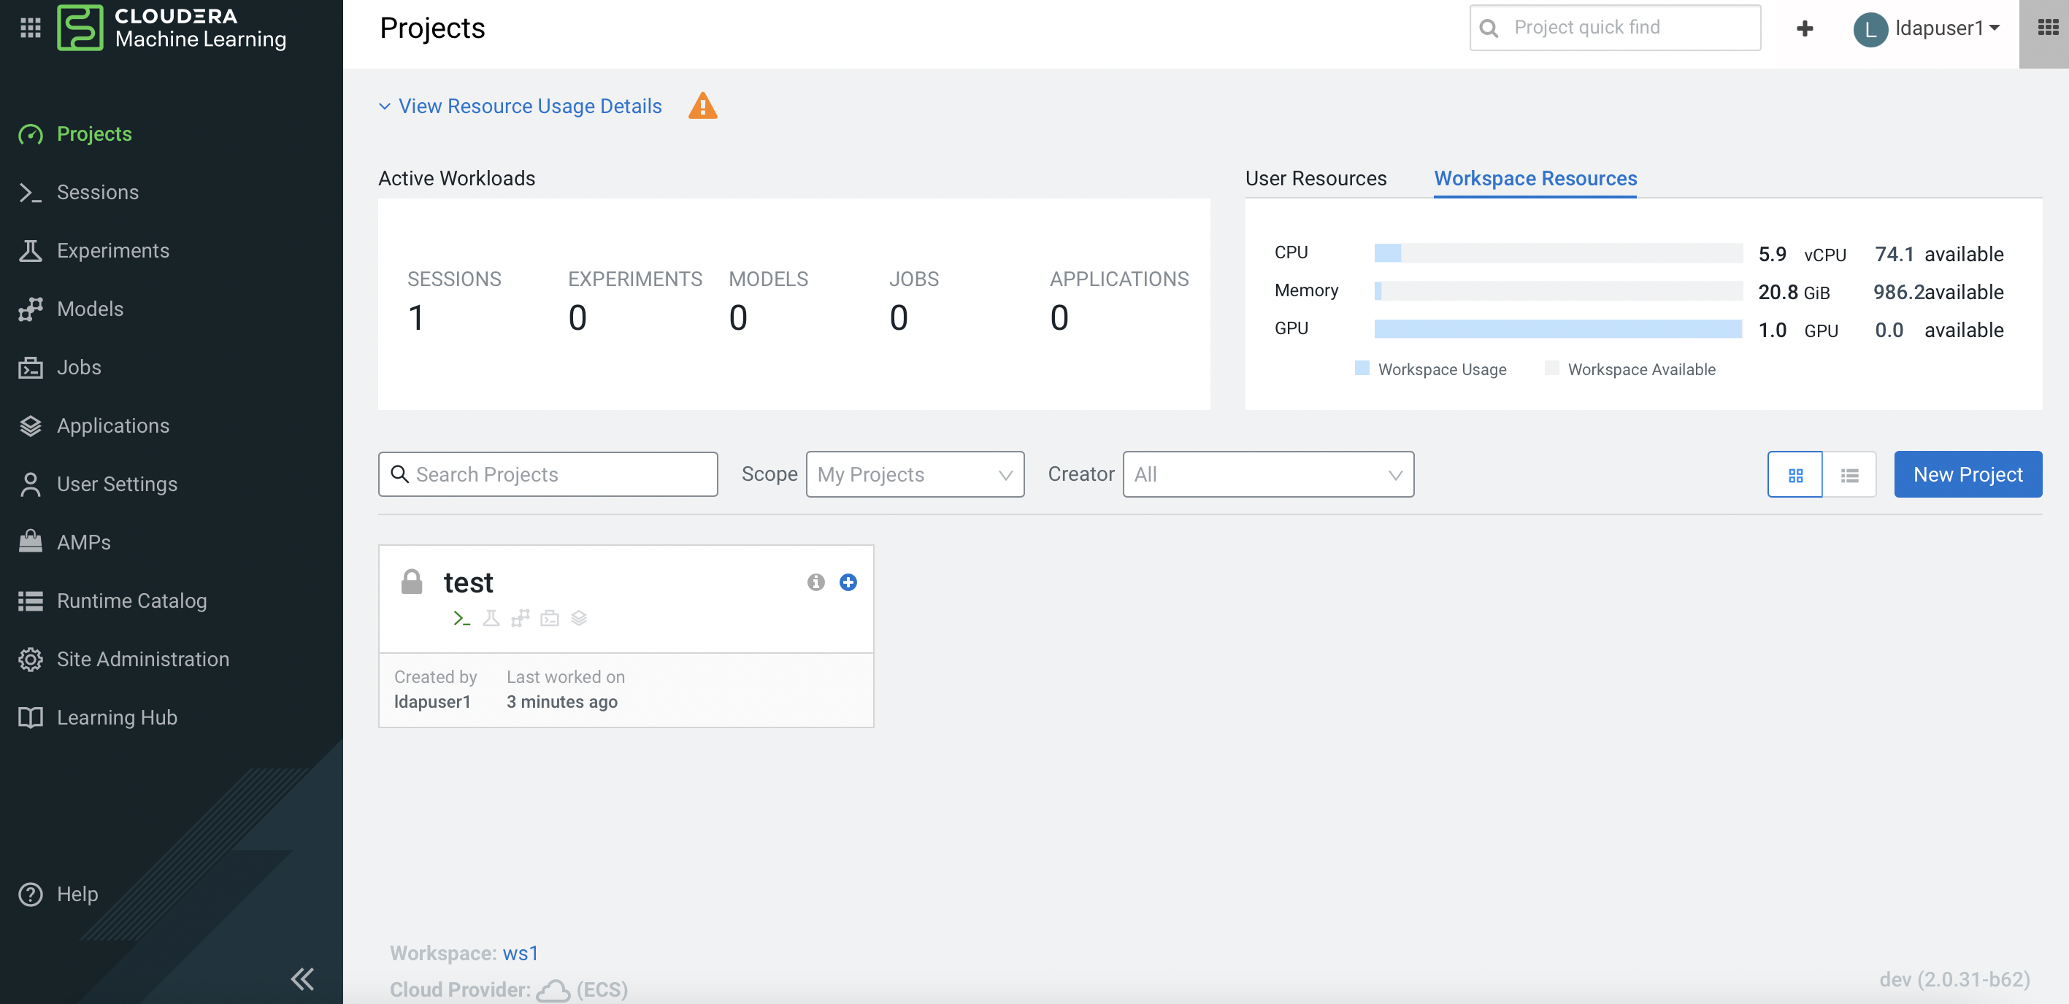Click the New Project button

coord(1967,474)
